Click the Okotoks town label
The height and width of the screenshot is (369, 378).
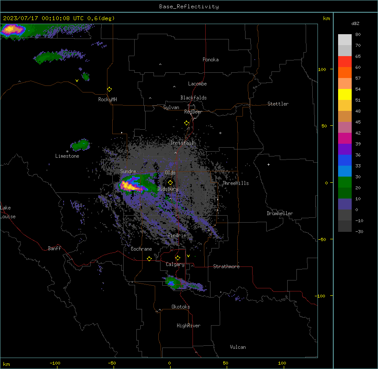[x=181, y=307]
